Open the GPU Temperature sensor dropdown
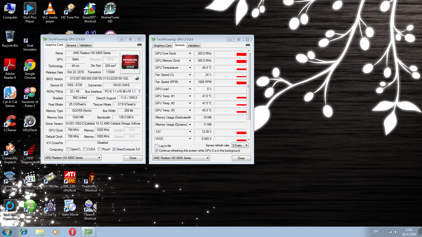 point(190,68)
